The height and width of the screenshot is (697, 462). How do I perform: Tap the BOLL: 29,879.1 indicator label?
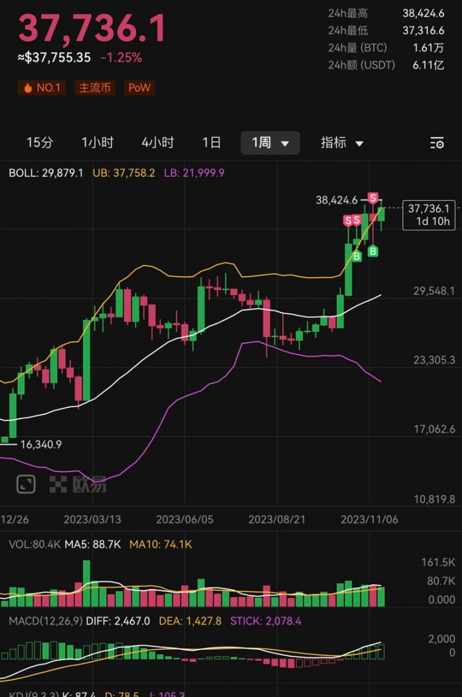46,173
